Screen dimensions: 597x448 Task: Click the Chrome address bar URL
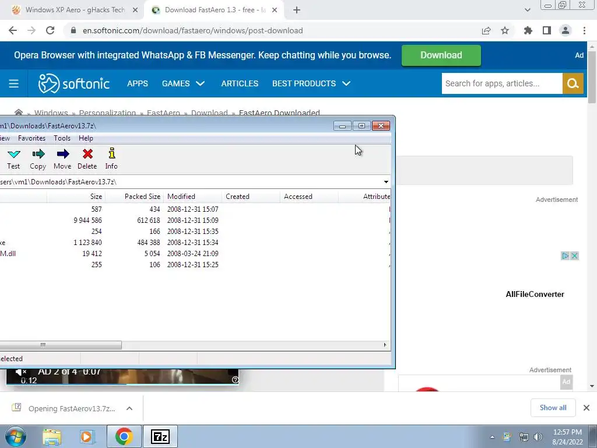click(192, 30)
